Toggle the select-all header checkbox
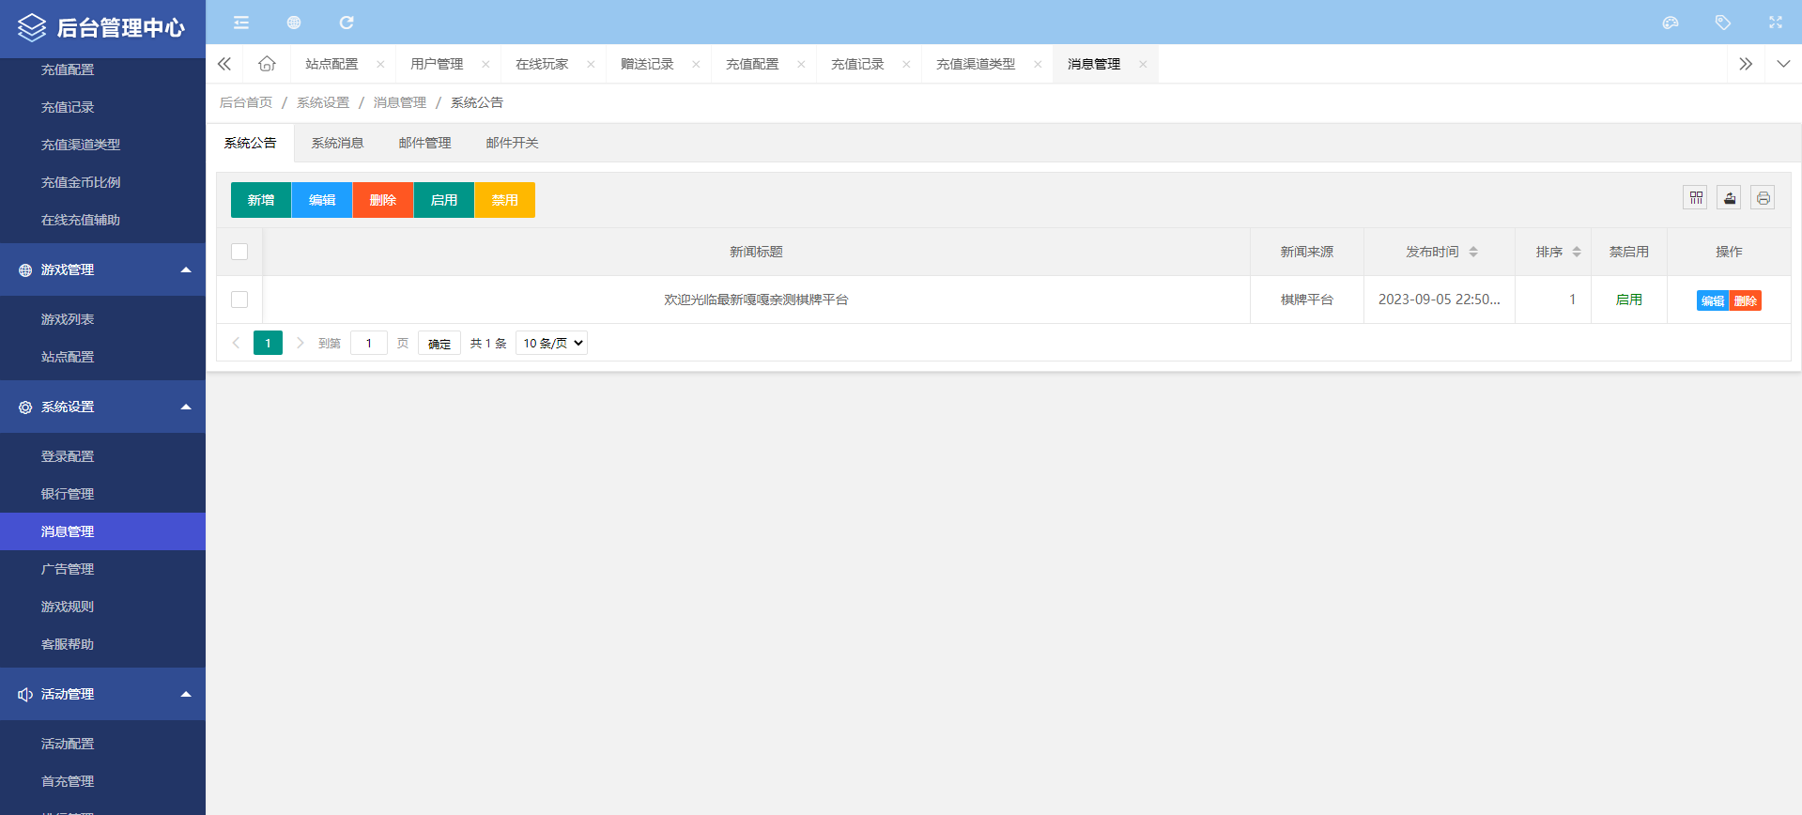Screen dimensions: 1802x815 (x=239, y=252)
